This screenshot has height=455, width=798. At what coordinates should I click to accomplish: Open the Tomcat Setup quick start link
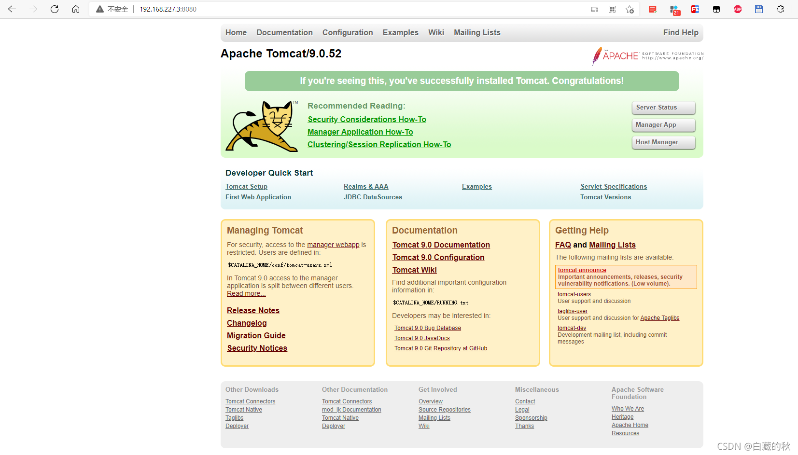pos(246,186)
